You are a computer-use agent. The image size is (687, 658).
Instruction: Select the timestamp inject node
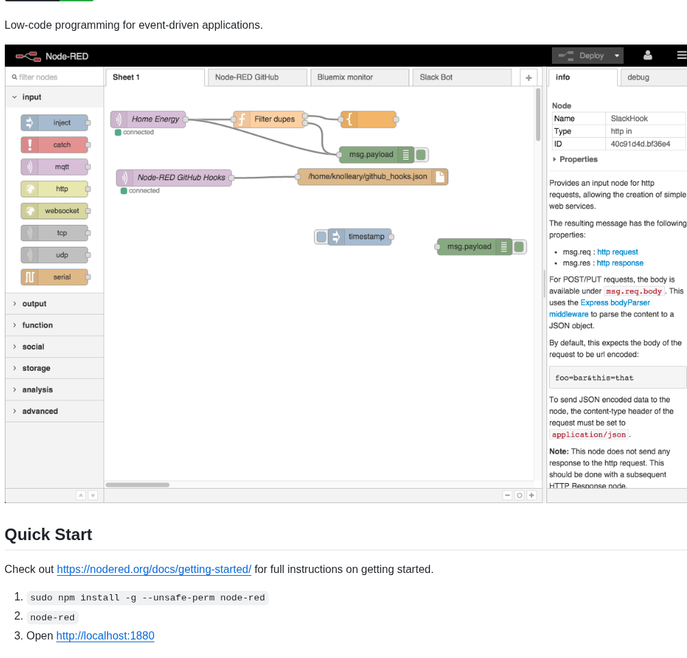pyautogui.click(x=360, y=236)
